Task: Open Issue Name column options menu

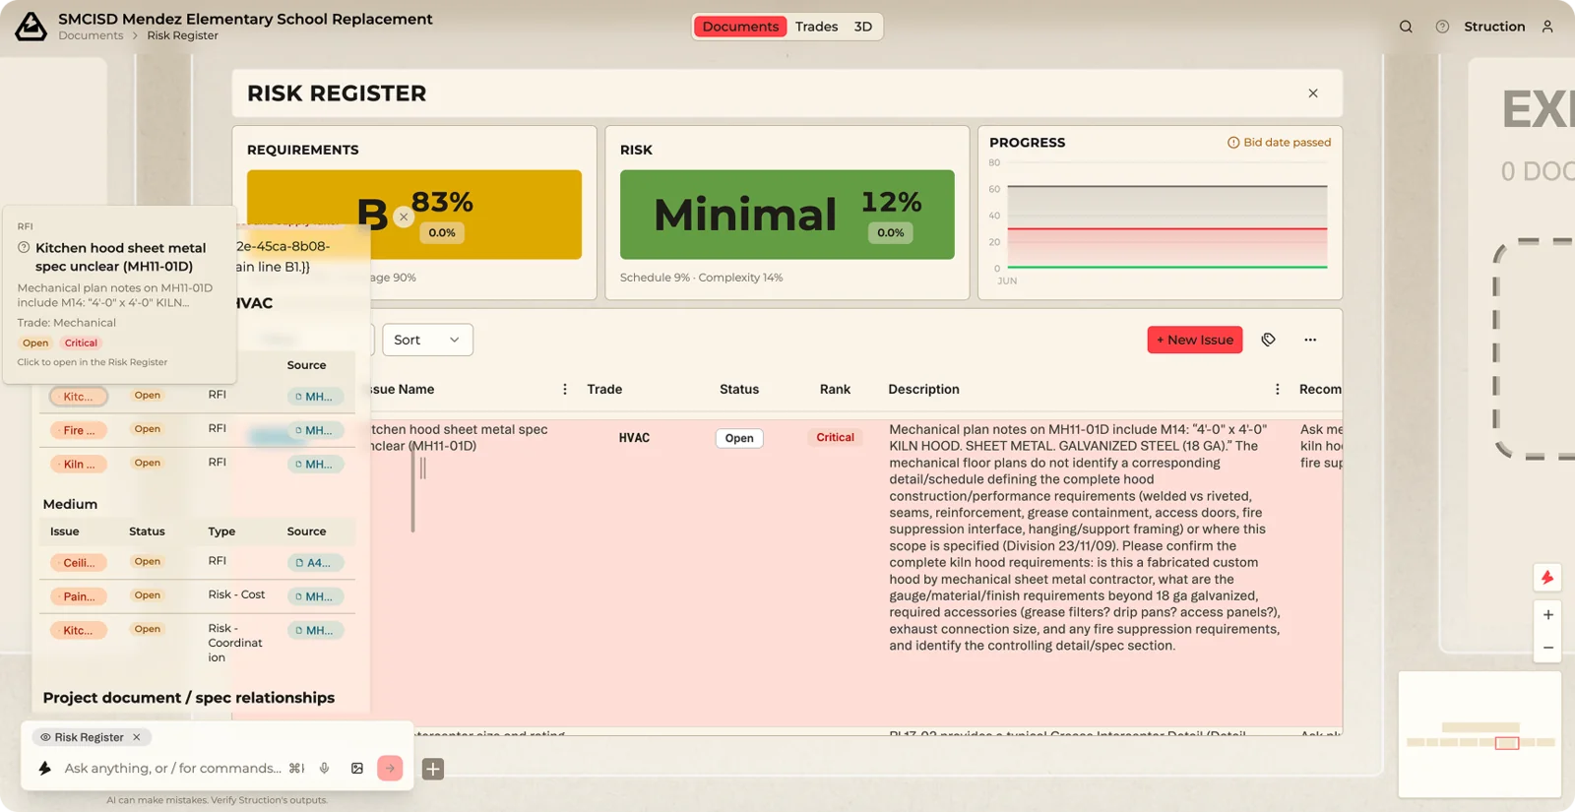Action: click(x=565, y=390)
